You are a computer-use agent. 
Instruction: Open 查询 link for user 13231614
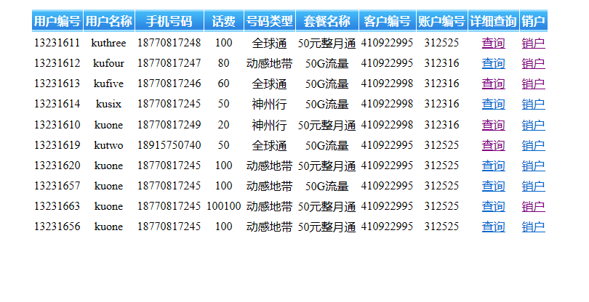tap(493, 104)
